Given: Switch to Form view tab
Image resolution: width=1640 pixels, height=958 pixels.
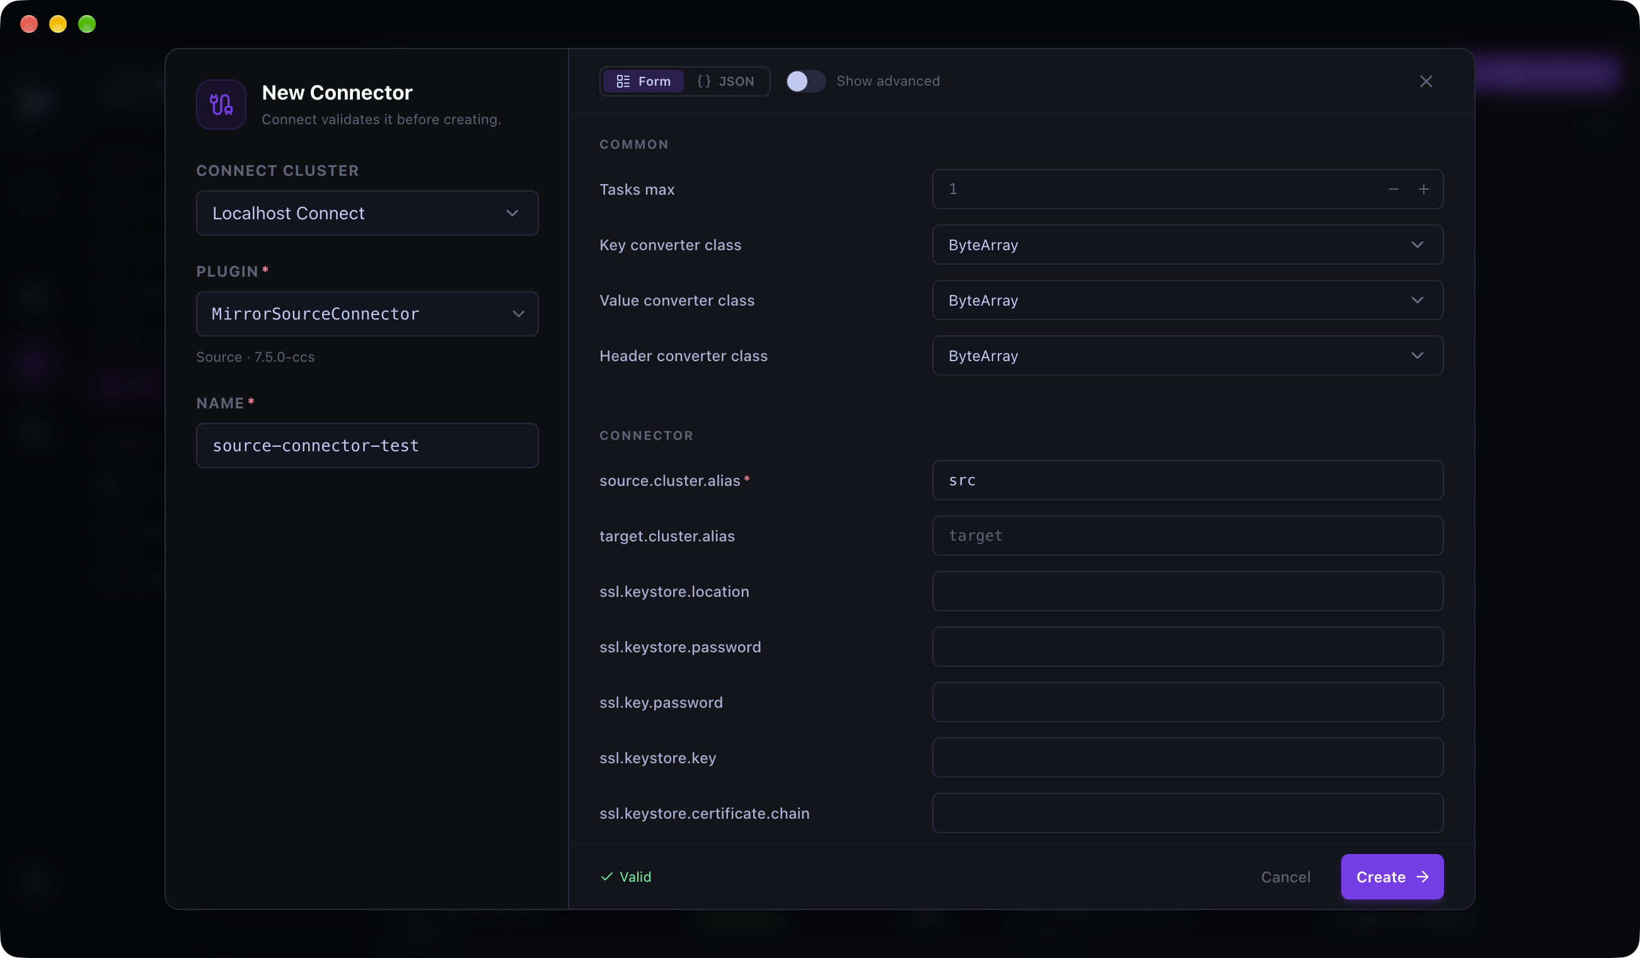Looking at the screenshot, I should click(644, 81).
